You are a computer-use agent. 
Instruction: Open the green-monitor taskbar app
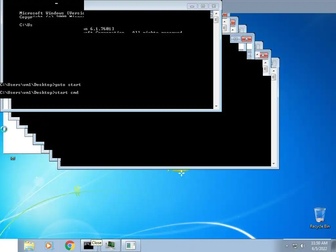click(111, 245)
